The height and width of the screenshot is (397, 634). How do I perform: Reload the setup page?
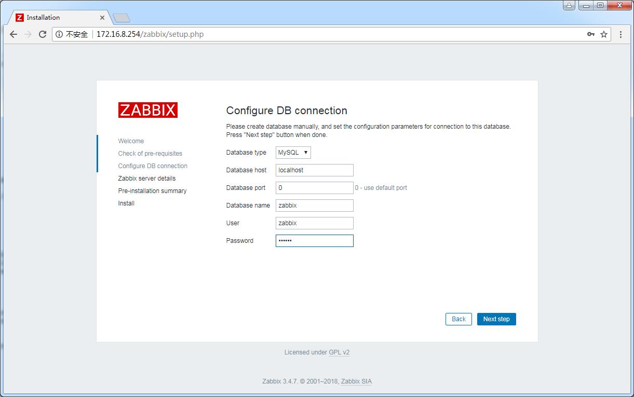pyautogui.click(x=43, y=34)
